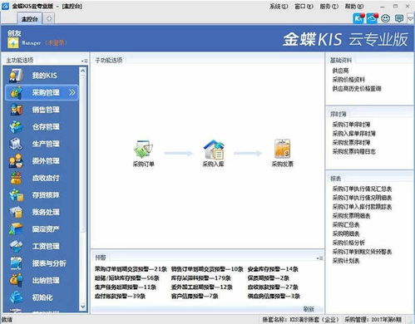The image size is (415, 324).
Task: Open report 采购订单入库付款跟踪表
Action: 362,207
